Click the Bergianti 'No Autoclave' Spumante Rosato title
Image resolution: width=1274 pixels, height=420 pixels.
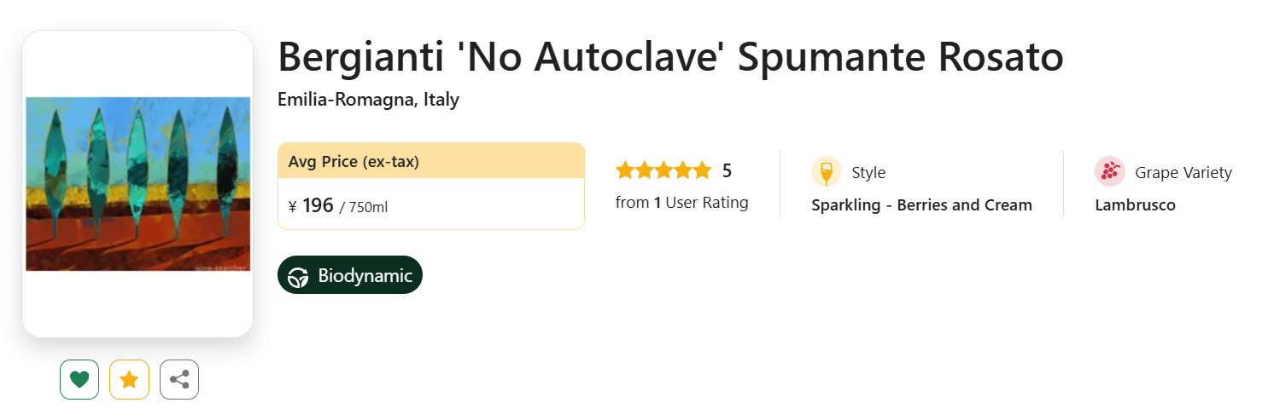[670, 57]
